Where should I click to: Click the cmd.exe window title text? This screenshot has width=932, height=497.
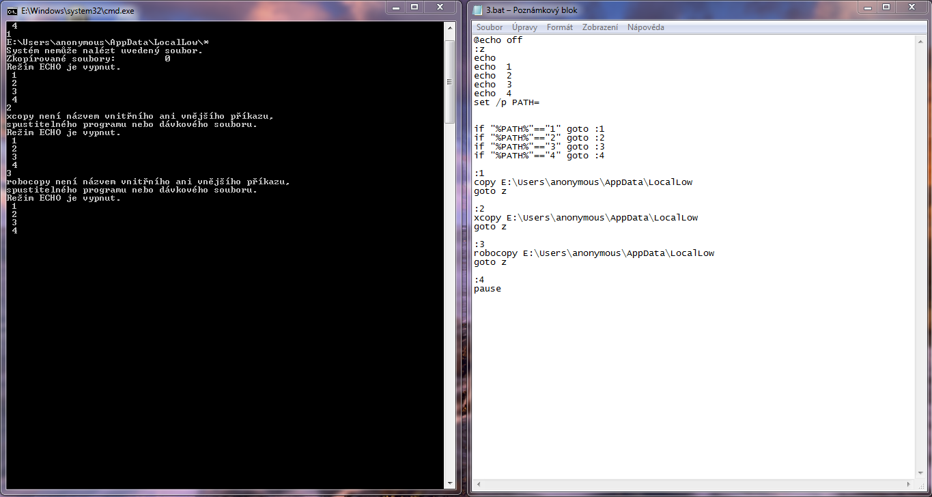tap(78, 11)
